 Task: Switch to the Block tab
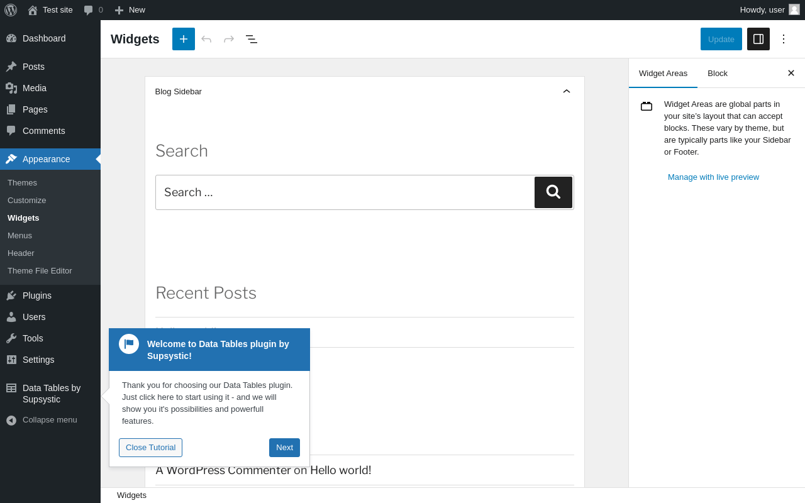[718, 73]
